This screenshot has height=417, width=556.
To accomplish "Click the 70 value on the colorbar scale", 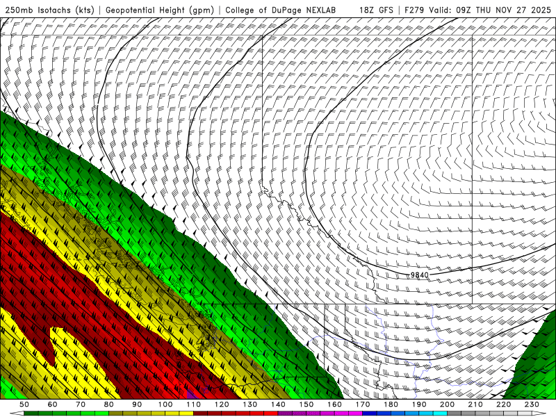I will 81,404.
